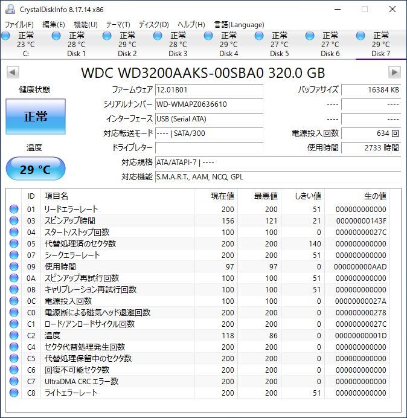Click status orb for Disk 3
Image resolution: width=407 pixels, height=418 pixels.
[158, 36]
